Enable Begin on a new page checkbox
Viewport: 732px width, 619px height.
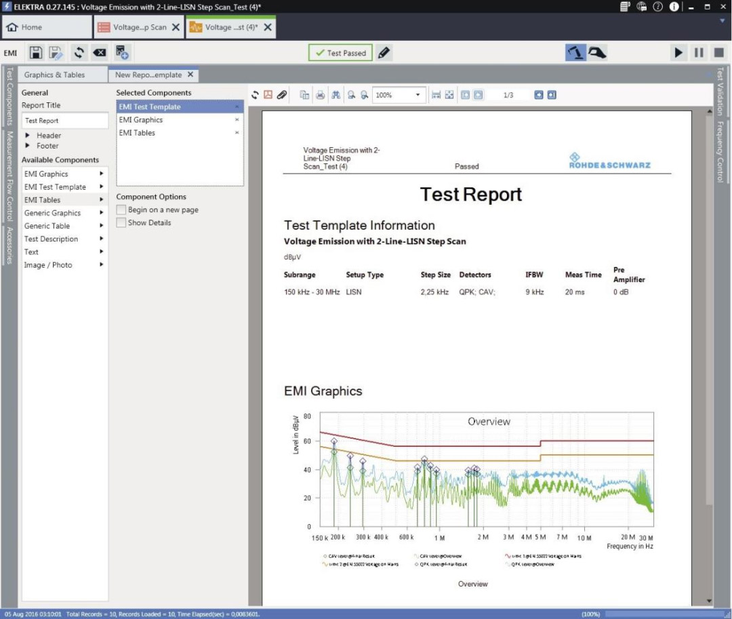click(121, 210)
